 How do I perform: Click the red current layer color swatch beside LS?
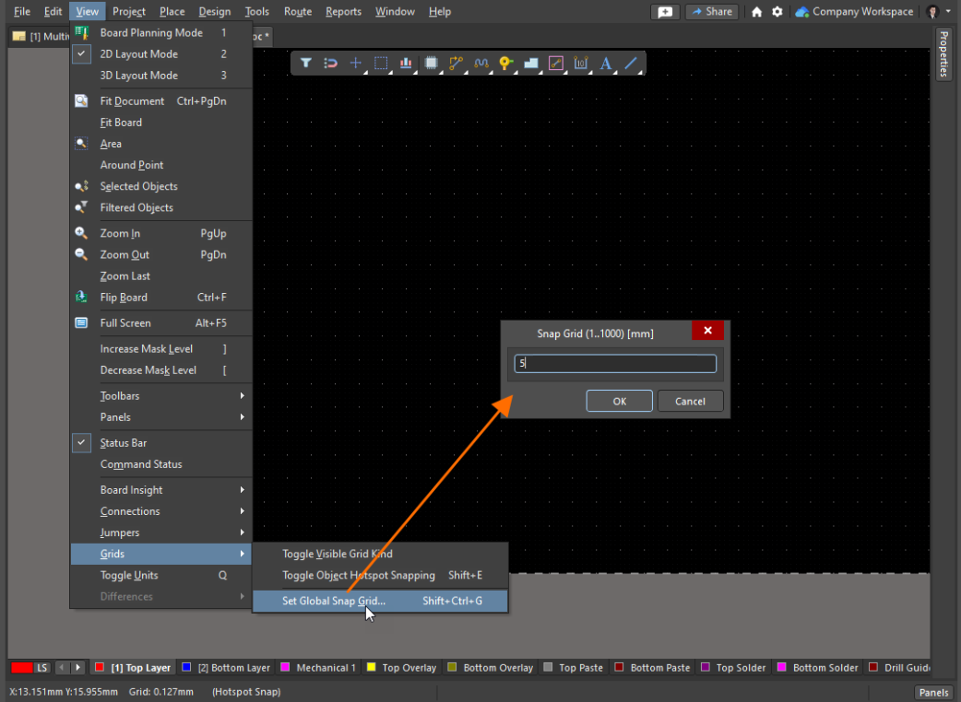coord(22,668)
